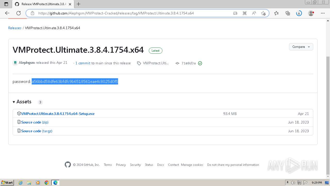Click the green verified check icon
The width and height of the screenshot is (330, 186).
point(200,63)
